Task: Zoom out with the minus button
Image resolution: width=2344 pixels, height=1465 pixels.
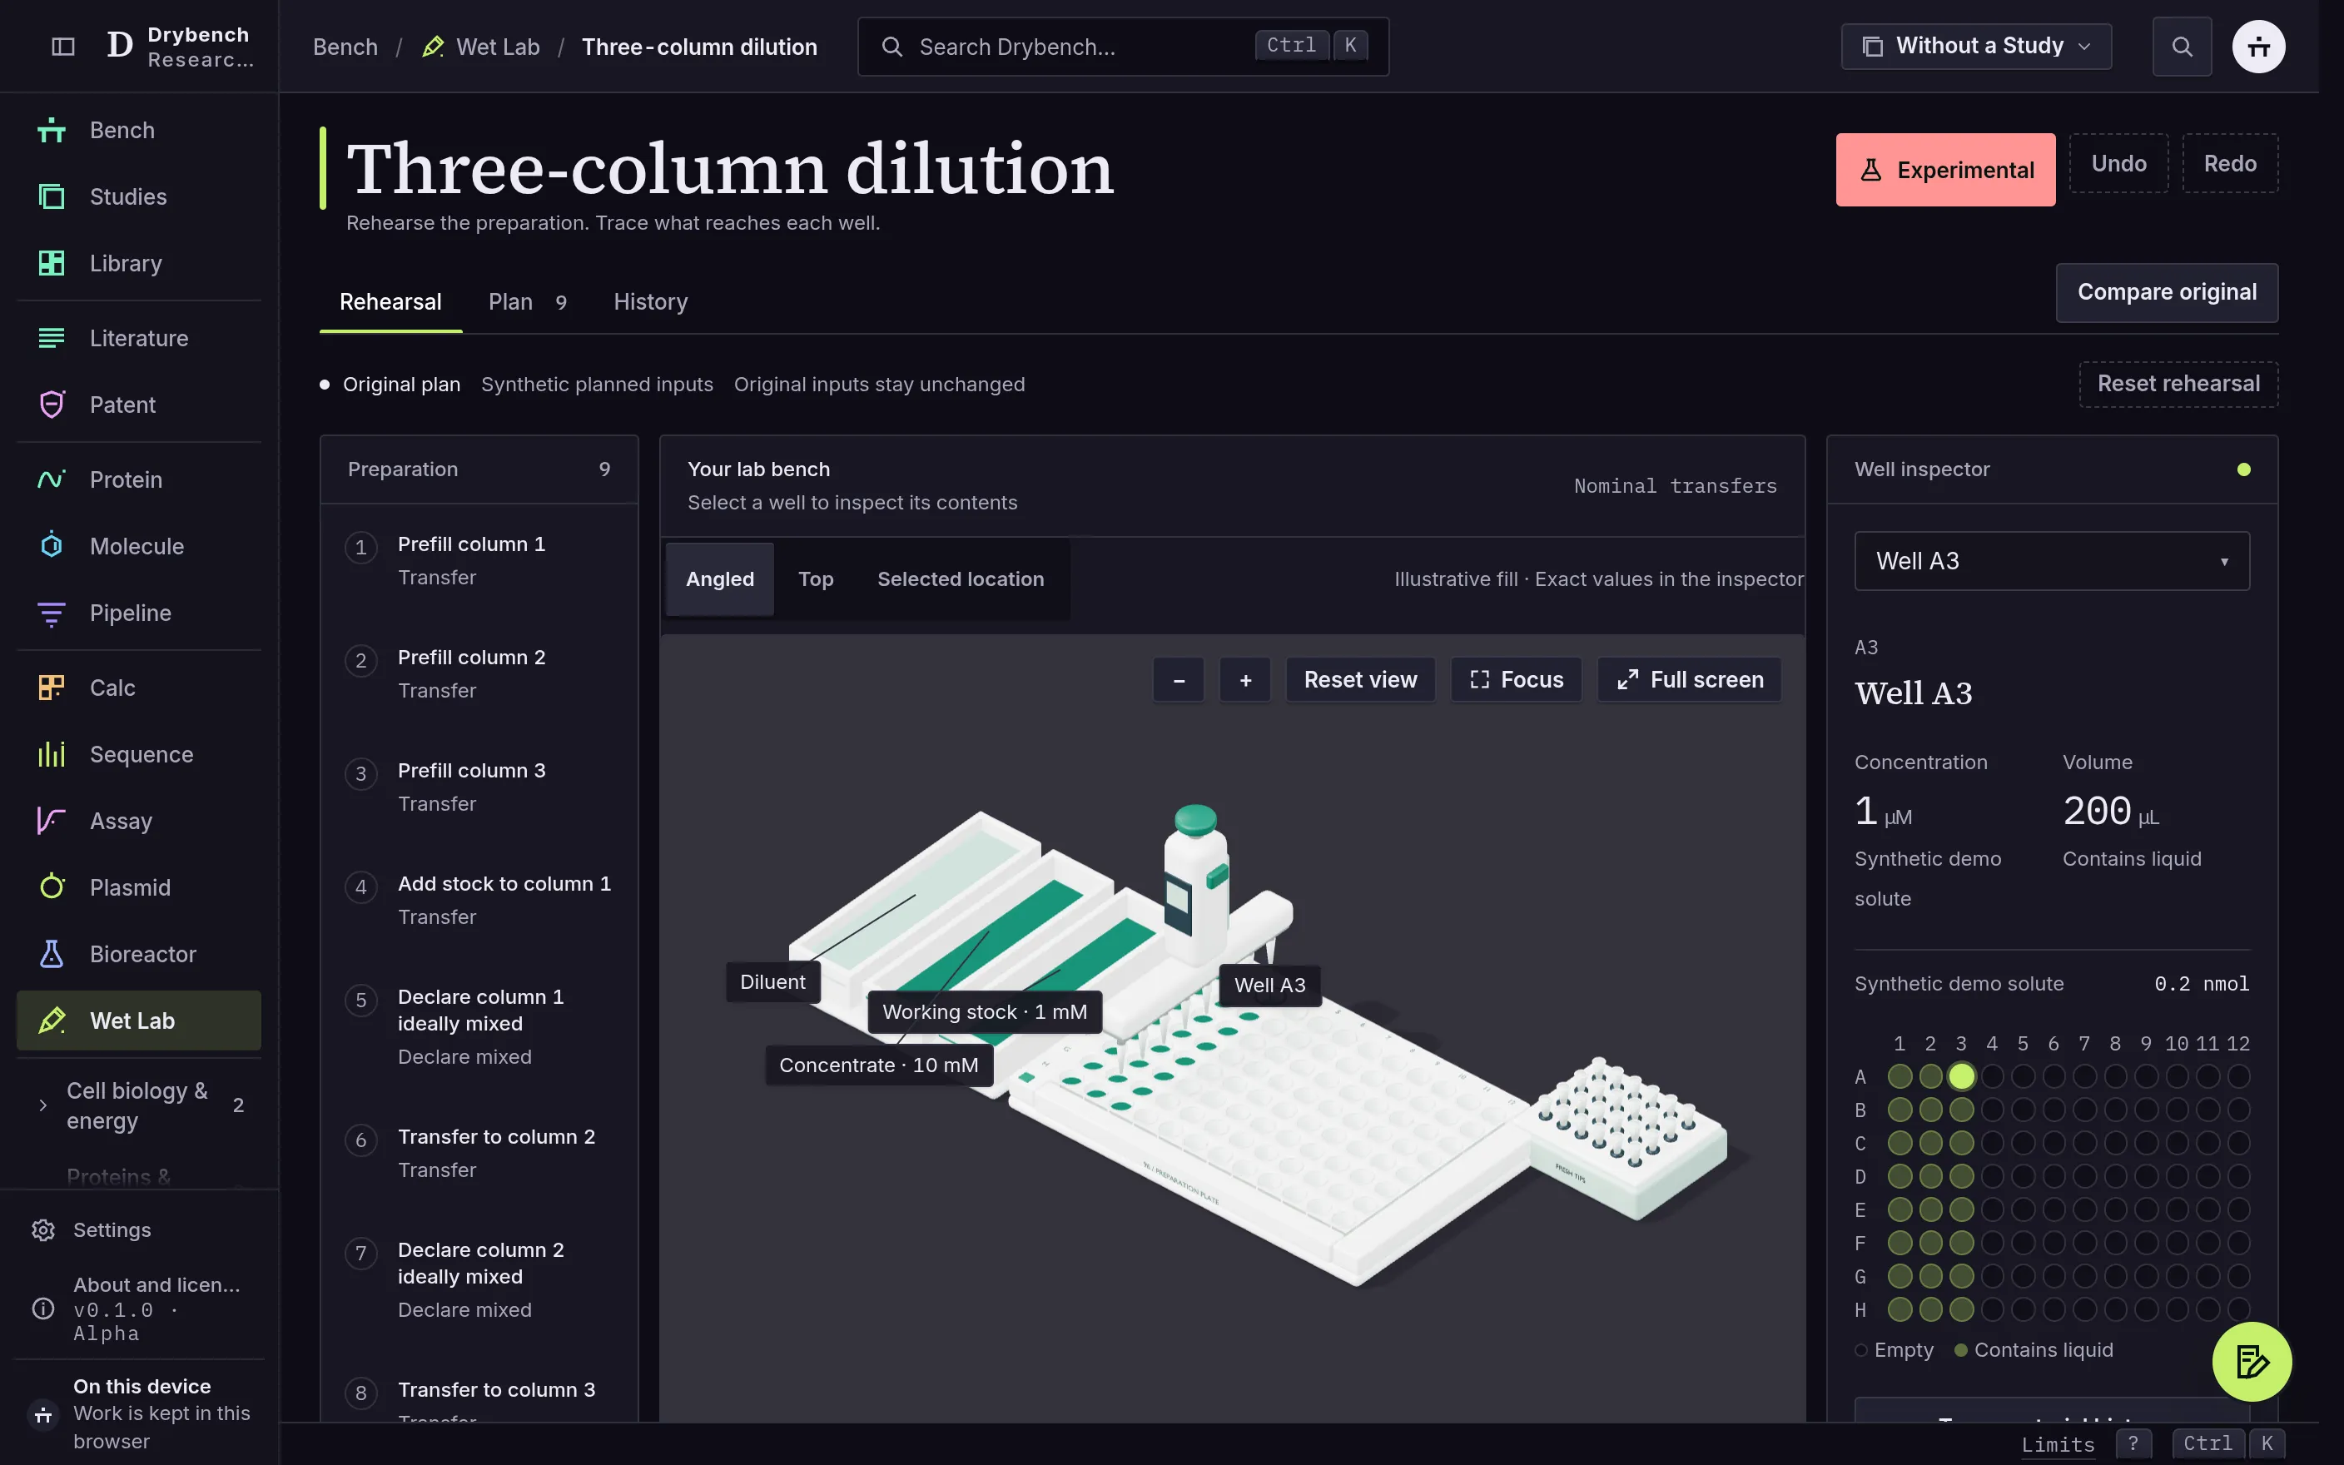Action: click(1179, 680)
